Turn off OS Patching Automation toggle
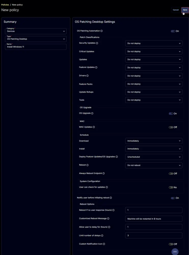189x255 pixels. pyautogui.click(x=173, y=31)
